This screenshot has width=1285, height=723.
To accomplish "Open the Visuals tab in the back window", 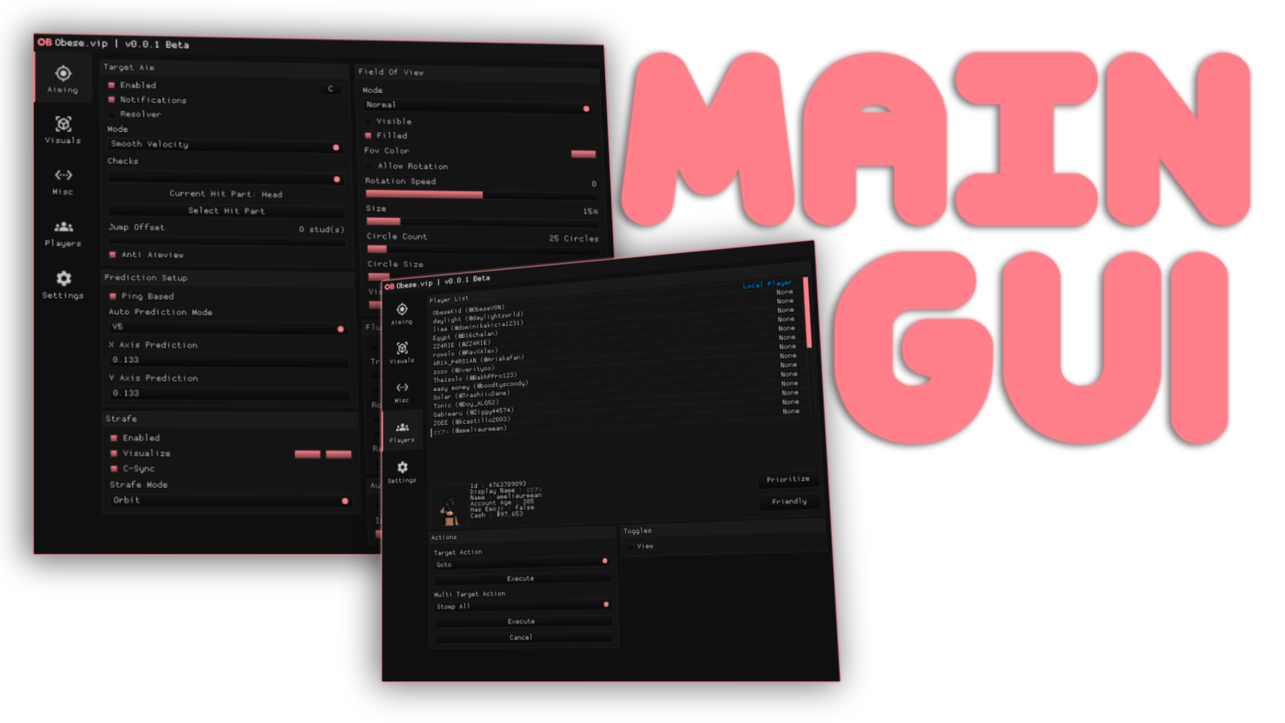I will click(63, 129).
